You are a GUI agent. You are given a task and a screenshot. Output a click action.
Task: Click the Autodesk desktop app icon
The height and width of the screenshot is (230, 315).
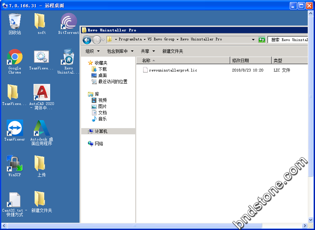41,128
